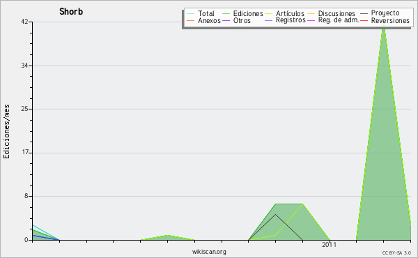The height and width of the screenshot is (258, 418).
Task: Click the y-axis value 0
Action: [26, 240]
